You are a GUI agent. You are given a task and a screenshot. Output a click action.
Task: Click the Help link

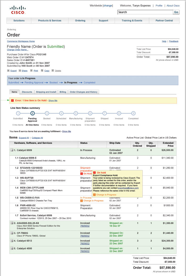164,41
